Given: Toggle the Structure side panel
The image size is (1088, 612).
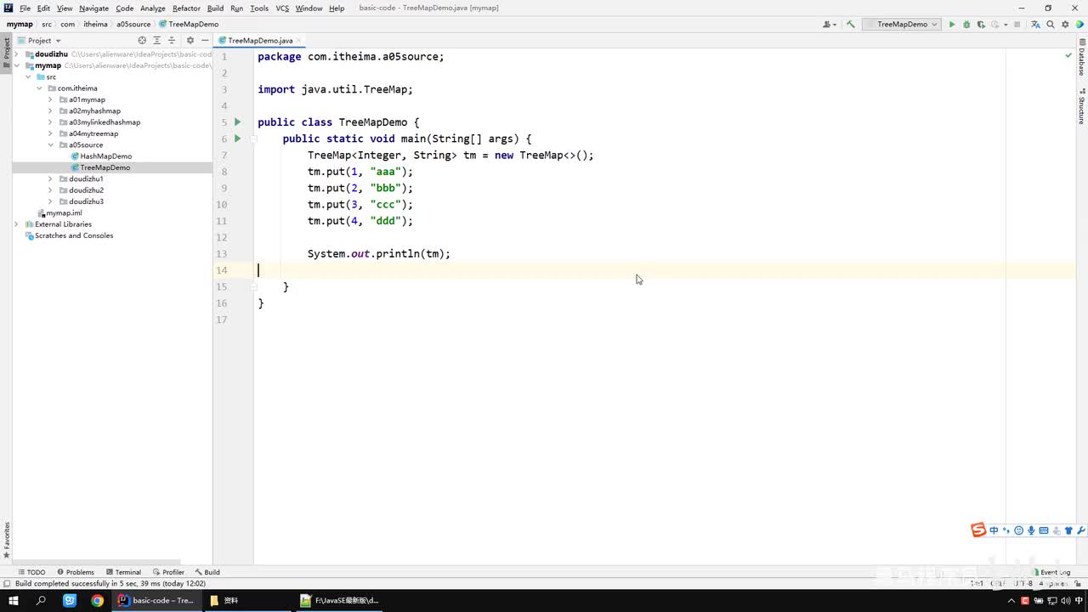Looking at the screenshot, I should [x=1081, y=107].
